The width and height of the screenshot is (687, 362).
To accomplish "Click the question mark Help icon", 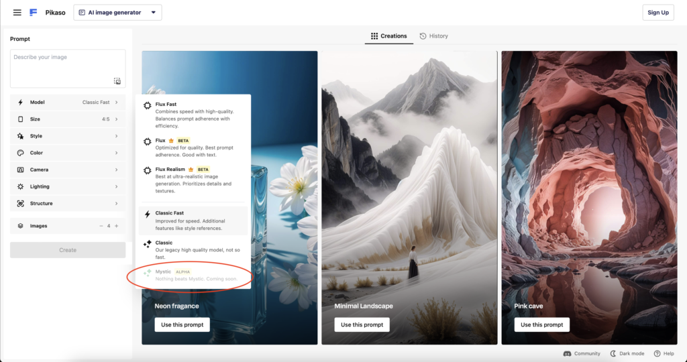I will [x=657, y=354].
